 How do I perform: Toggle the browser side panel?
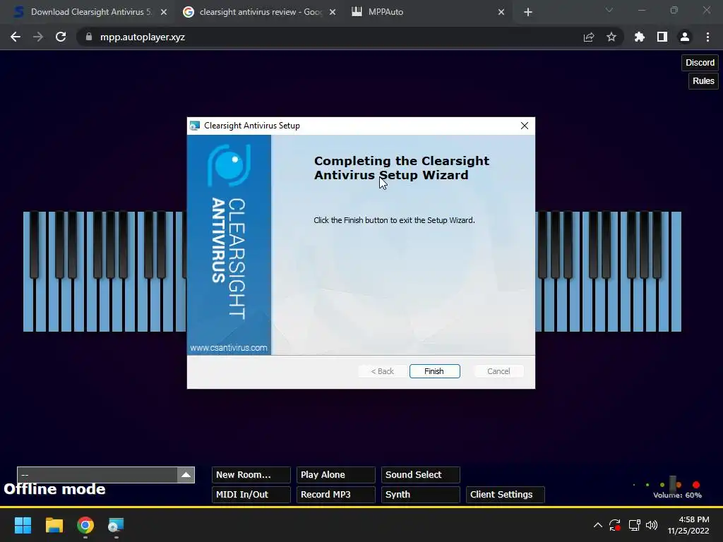tap(662, 37)
